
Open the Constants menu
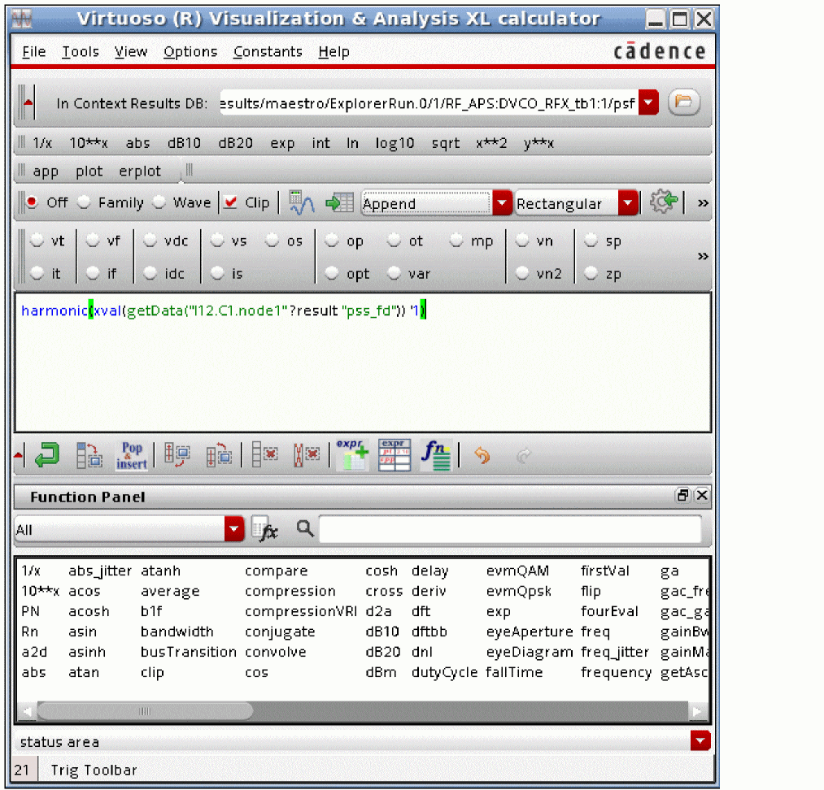coord(268,52)
